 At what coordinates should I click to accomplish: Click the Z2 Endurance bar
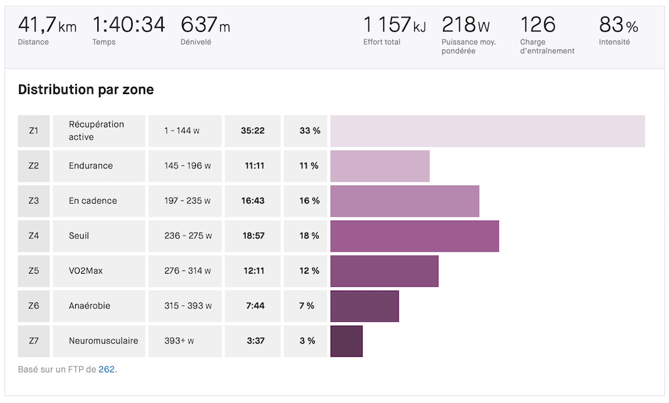(x=380, y=166)
